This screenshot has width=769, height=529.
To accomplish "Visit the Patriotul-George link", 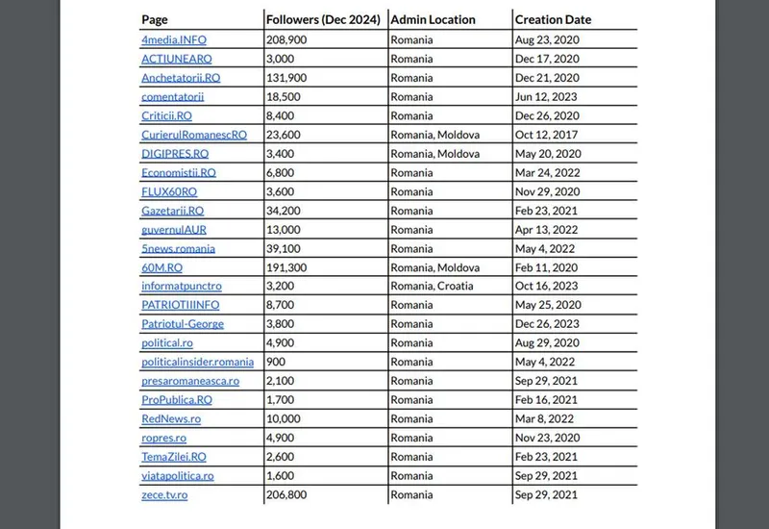I will pyautogui.click(x=183, y=324).
